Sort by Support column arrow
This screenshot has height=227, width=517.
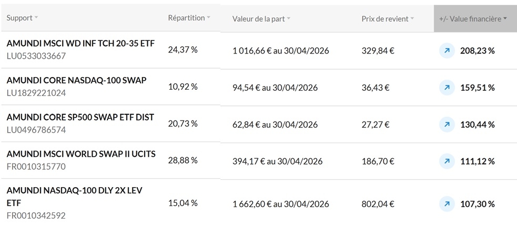(x=36, y=18)
